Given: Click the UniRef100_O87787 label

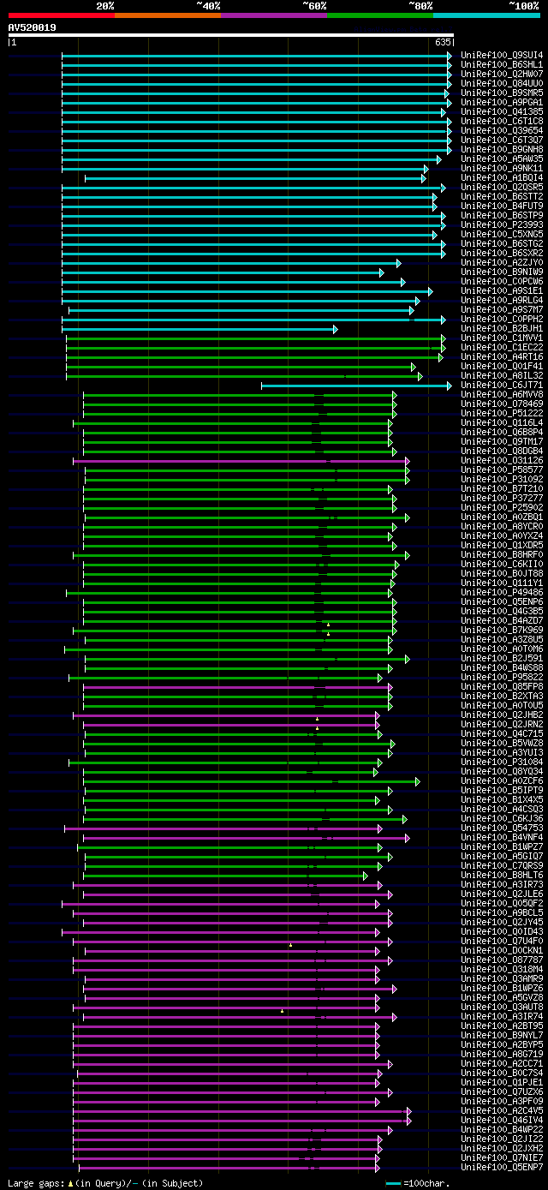Looking at the screenshot, I should pos(502,960).
